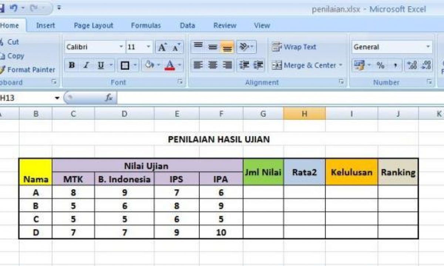Open the Page Layout tab
This screenshot has width=444, height=266.
click(x=94, y=25)
